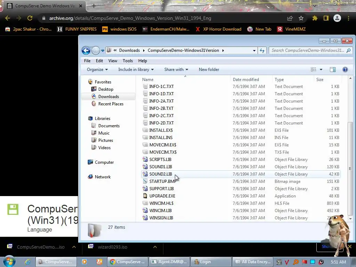Select Favorites in the navigation pane
The height and width of the screenshot is (267, 356).
pos(103,82)
